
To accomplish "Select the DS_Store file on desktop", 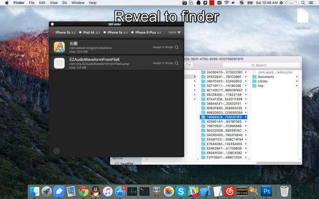I will [x=303, y=19].
